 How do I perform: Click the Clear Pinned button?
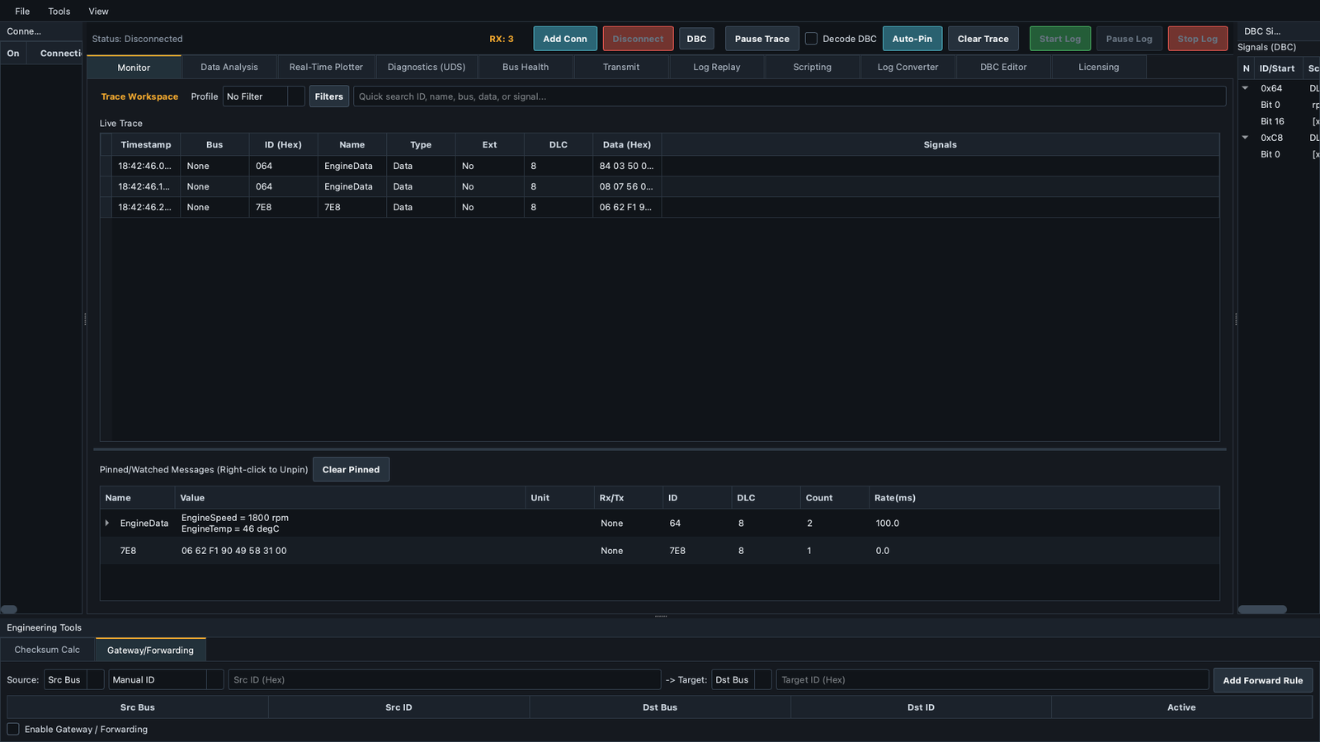[x=351, y=470]
